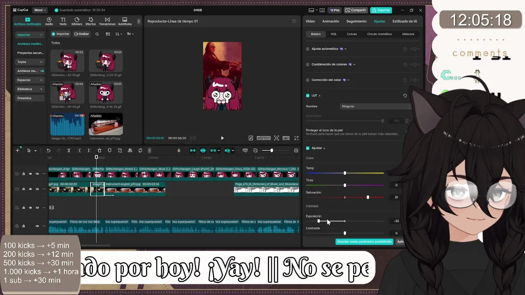525x295 pixels.
Task: Open the Subtítulos panel
Action: [125, 21]
